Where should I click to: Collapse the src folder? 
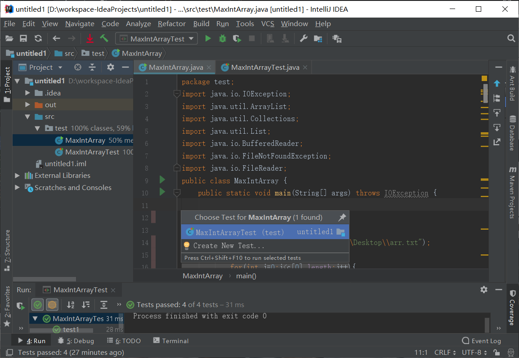coord(27,117)
